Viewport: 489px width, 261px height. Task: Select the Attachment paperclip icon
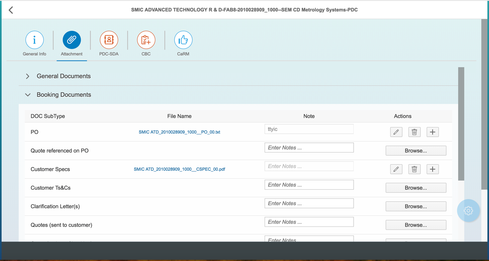click(x=72, y=40)
